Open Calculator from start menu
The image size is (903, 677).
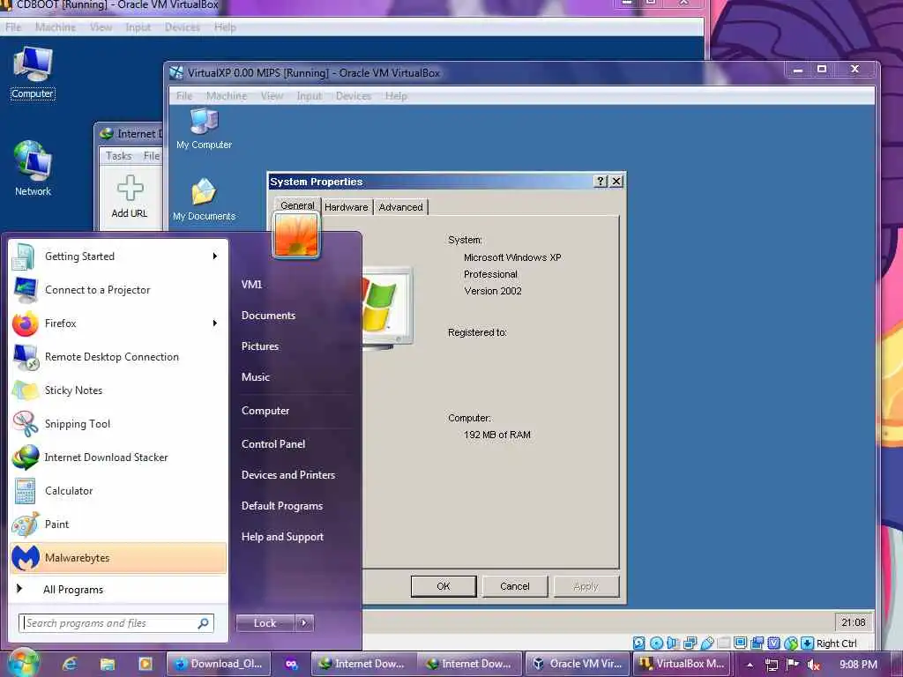(x=118, y=490)
